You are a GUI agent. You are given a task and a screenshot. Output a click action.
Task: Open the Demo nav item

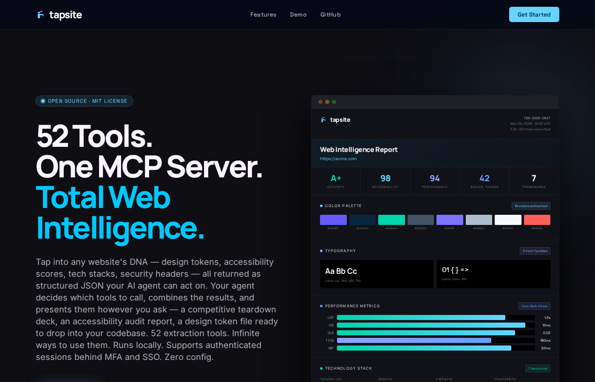(298, 14)
